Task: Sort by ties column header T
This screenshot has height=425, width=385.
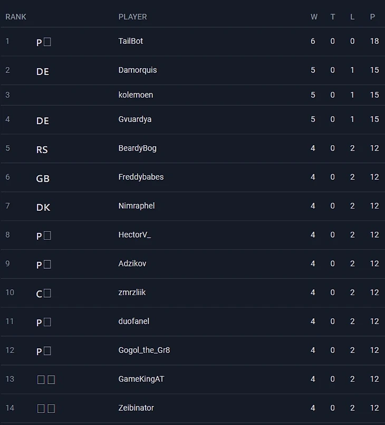Action: pyautogui.click(x=333, y=17)
